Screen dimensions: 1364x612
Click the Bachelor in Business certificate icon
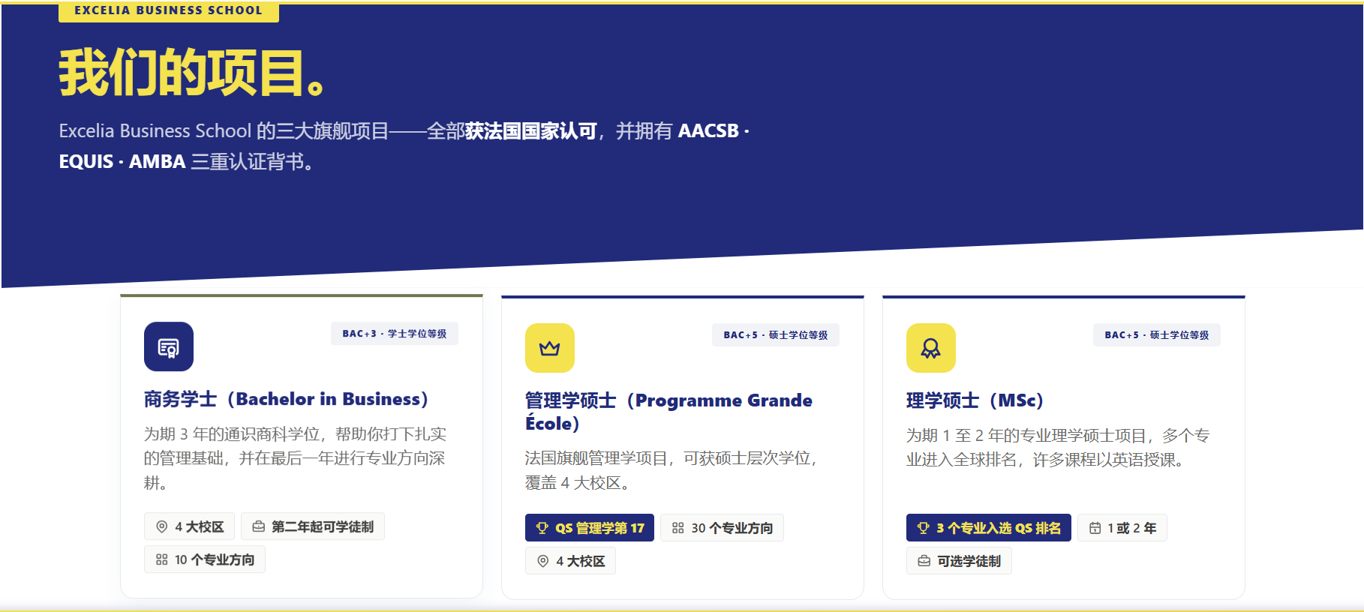[169, 346]
